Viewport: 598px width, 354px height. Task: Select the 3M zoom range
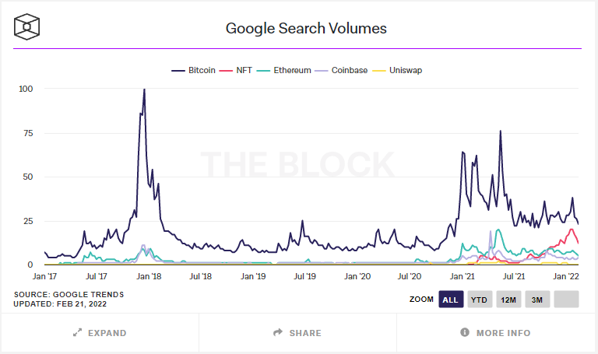coord(537,300)
